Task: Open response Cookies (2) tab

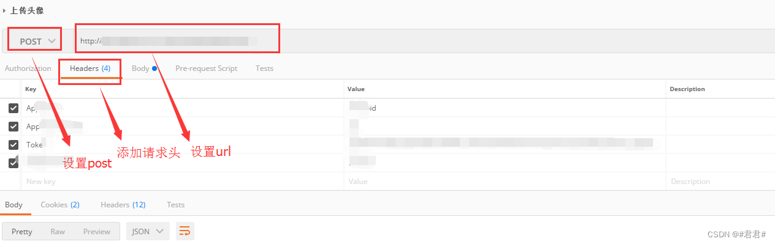Action: (x=60, y=205)
